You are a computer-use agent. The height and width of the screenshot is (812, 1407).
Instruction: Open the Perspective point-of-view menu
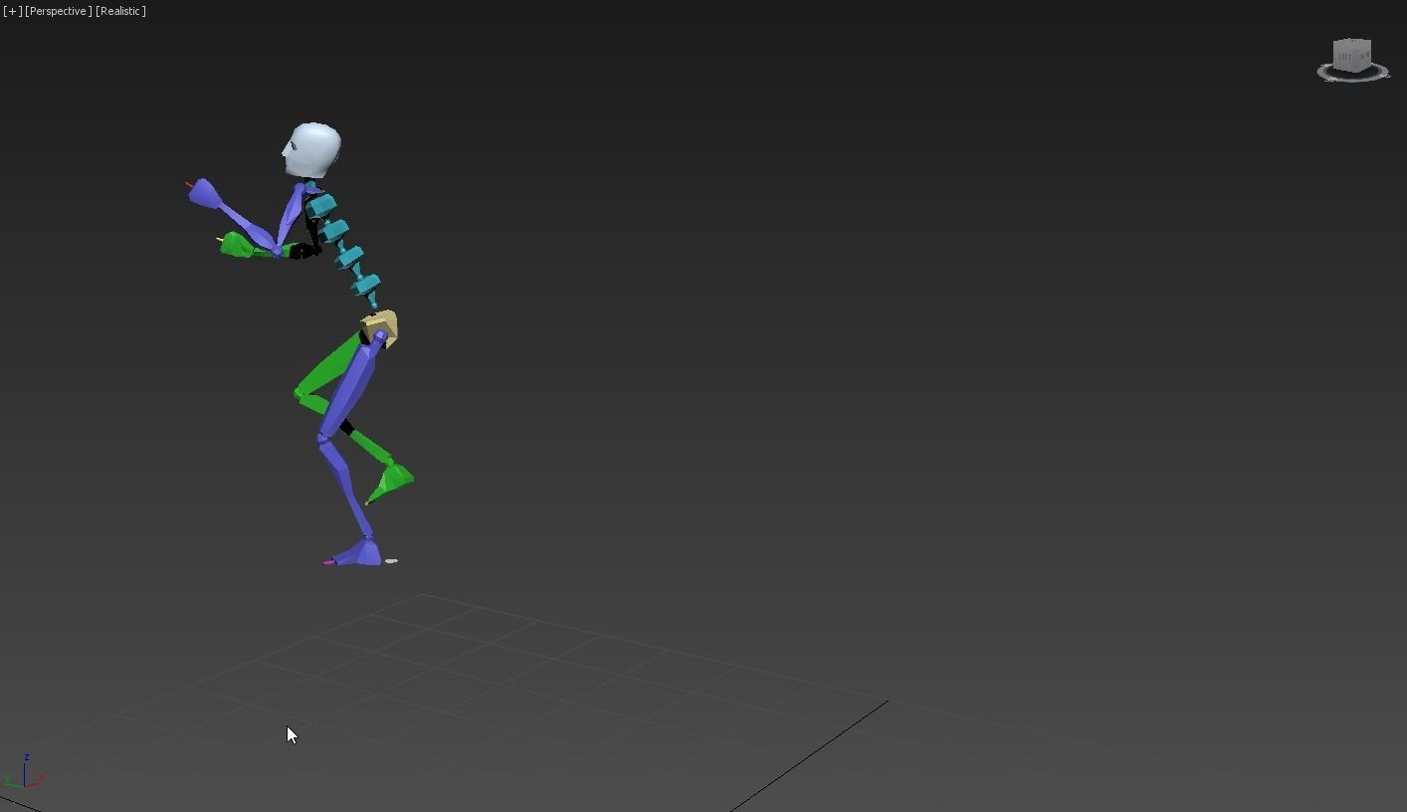[59, 11]
